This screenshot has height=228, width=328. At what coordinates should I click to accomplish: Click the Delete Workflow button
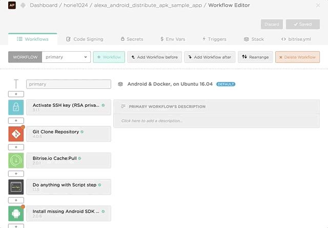coord(297,57)
